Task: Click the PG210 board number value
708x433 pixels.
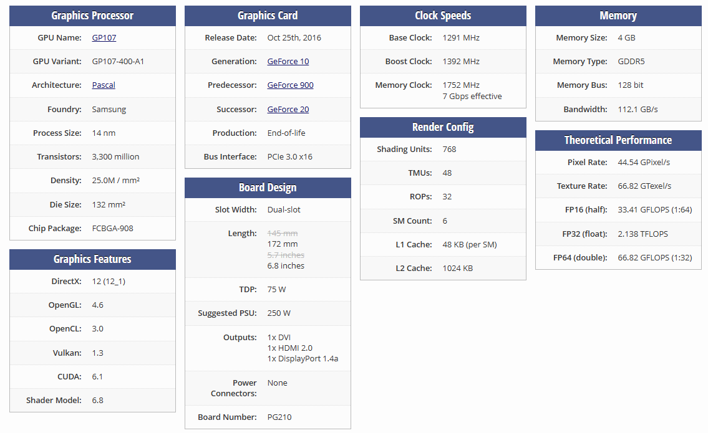Action: (279, 417)
